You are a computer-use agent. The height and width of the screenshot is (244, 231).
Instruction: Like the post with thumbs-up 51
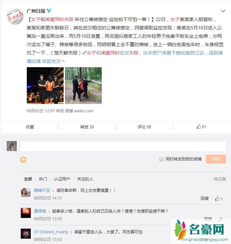pos(201,127)
